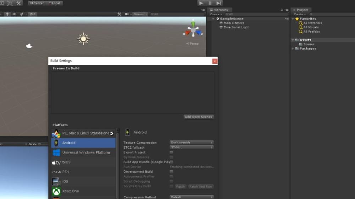Viewport: 355px width, 199px height.
Task: Select Main Camera in Hierarchy
Action: click(x=234, y=23)
